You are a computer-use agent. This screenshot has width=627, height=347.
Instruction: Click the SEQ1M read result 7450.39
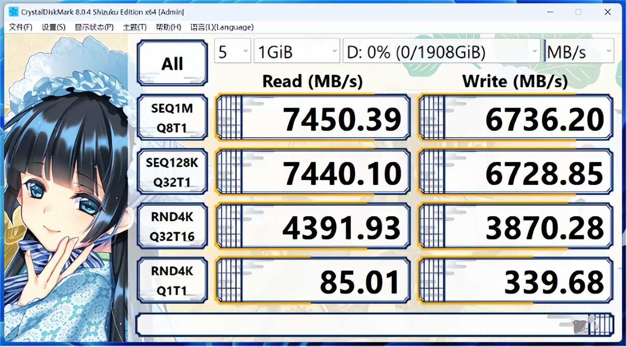pyautogui.click(x=313, y=118)
